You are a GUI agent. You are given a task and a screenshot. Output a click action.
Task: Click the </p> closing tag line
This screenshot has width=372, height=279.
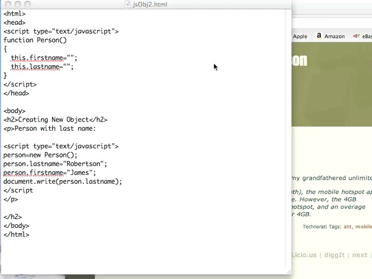point(10,199)
